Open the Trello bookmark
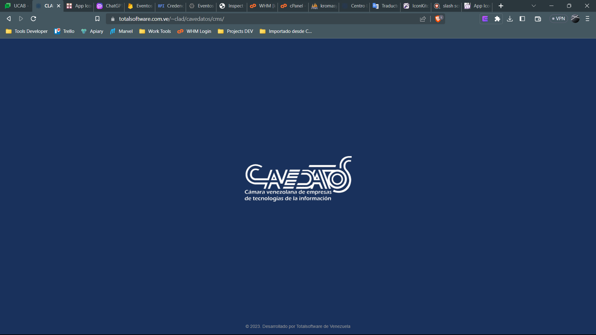596x335 pixels. [x=65, y=31]
